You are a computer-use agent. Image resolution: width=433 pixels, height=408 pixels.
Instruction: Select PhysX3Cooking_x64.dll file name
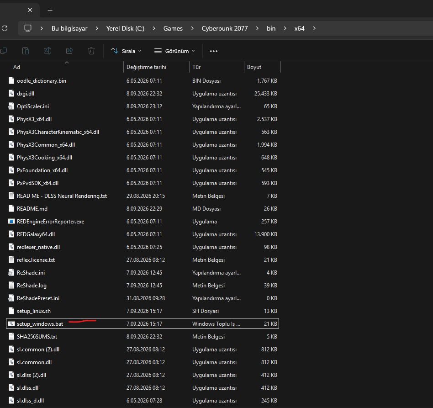click(x=44, y=158)
